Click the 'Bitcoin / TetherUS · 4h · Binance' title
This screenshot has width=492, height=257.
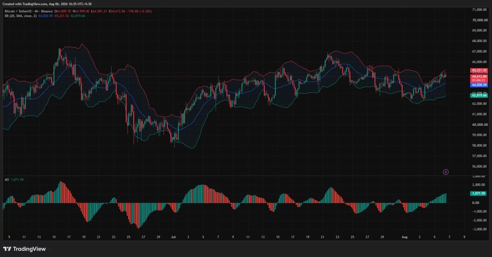coord(29,11)
